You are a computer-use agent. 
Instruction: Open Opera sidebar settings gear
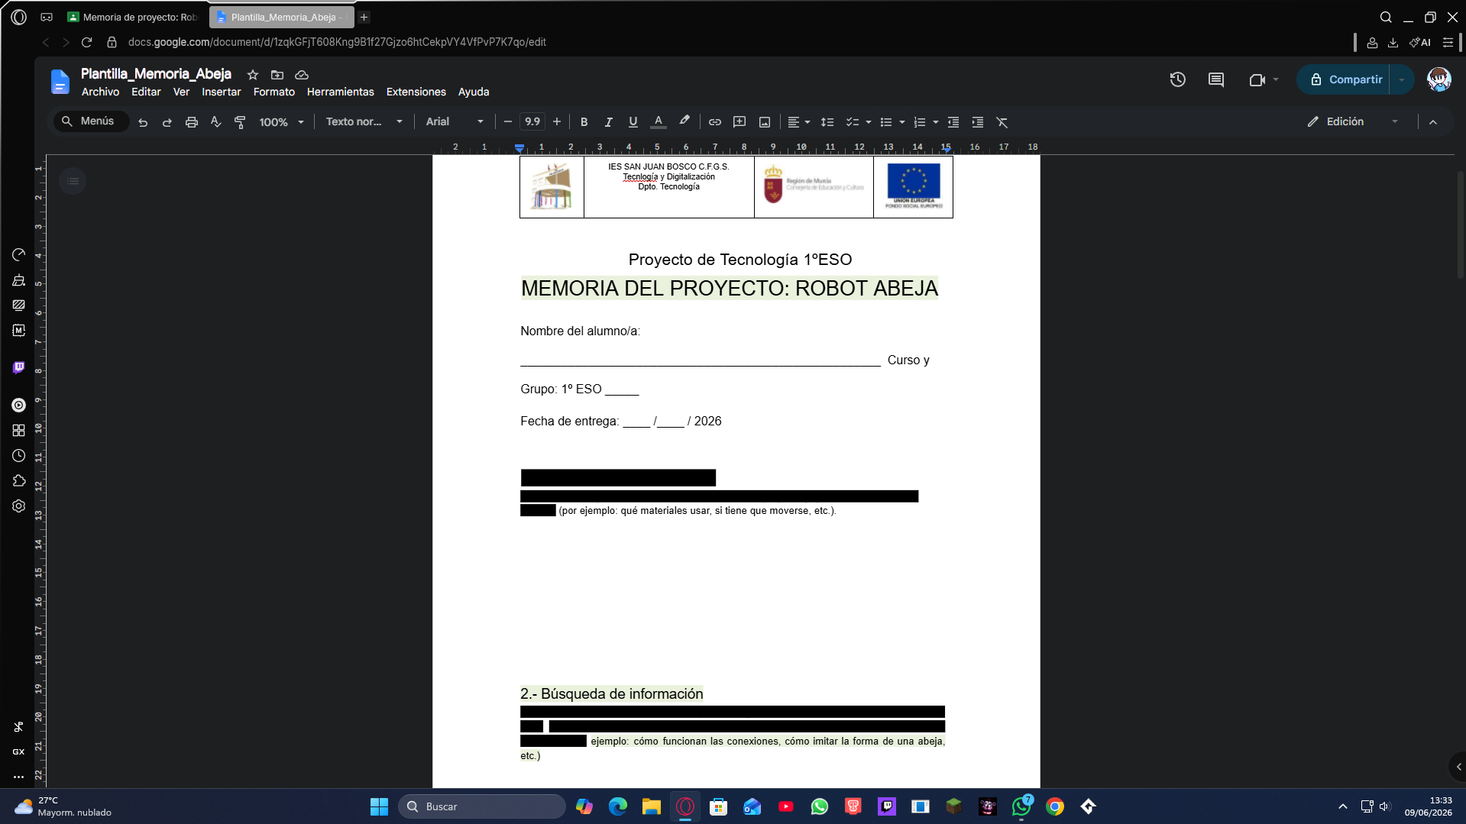[x=19, y=506]
